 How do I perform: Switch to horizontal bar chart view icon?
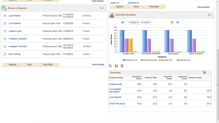(x=122, y=66)
